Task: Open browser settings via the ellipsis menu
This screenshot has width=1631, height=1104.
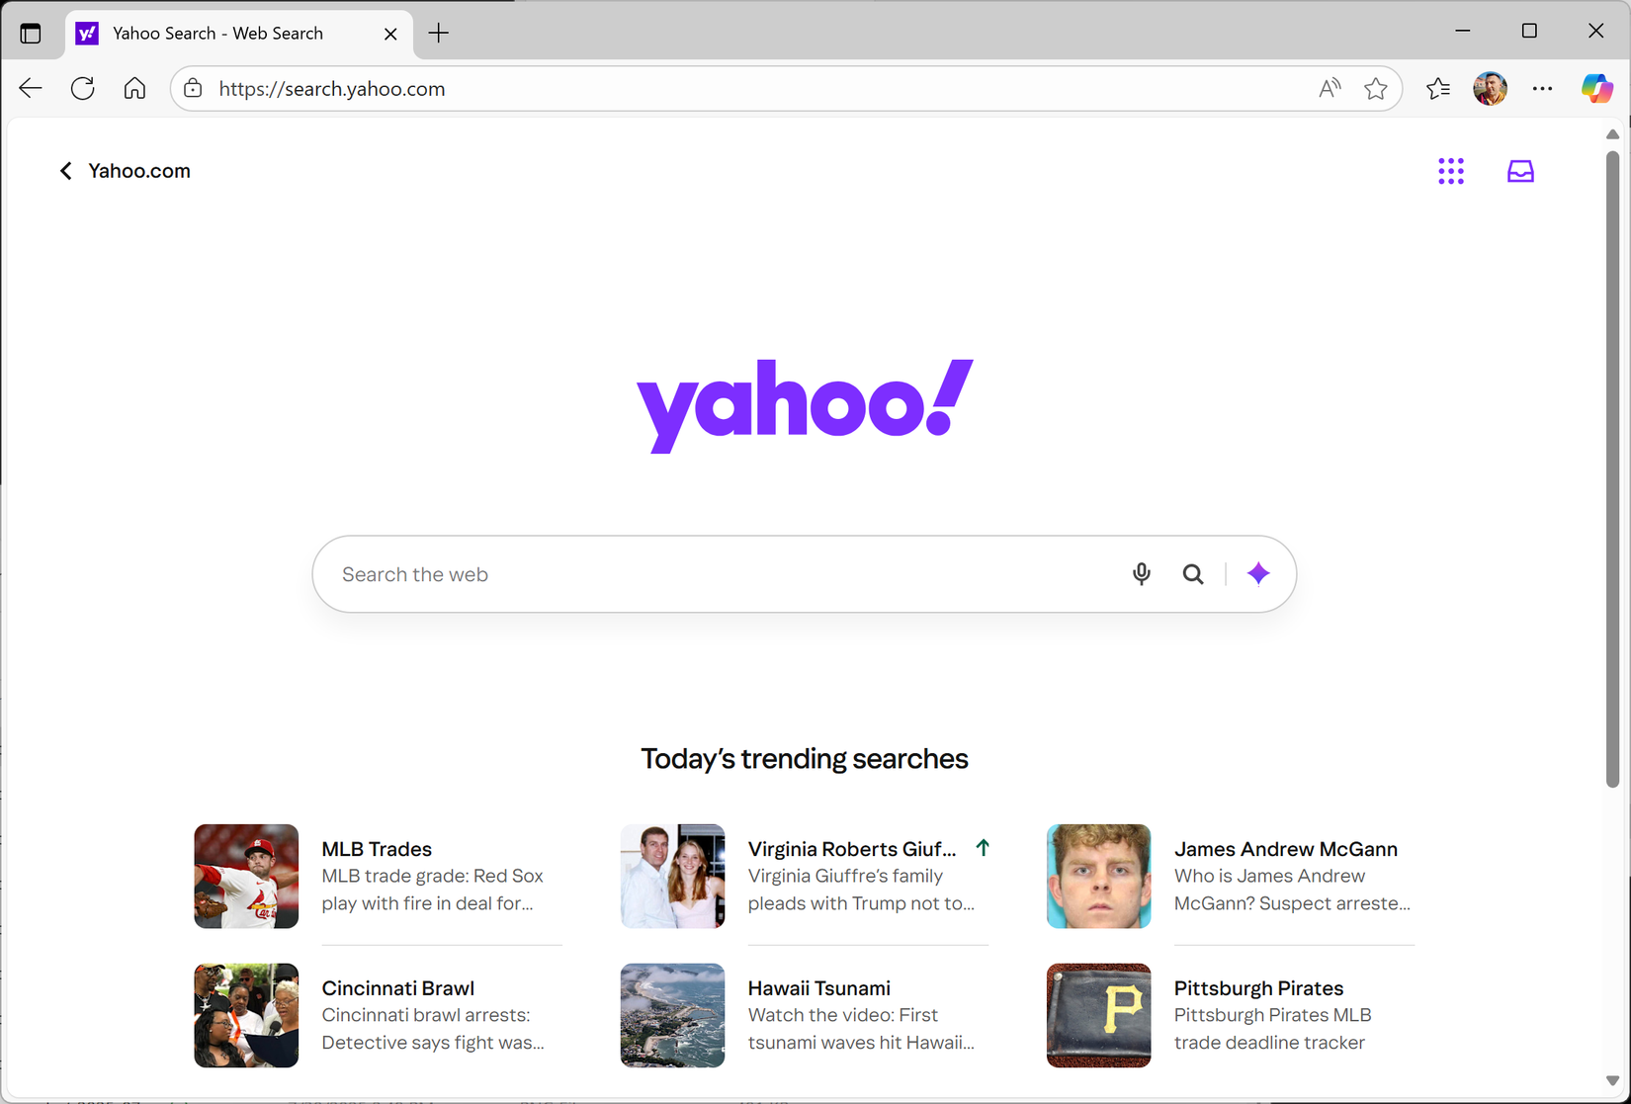Action: point(1542,88)
